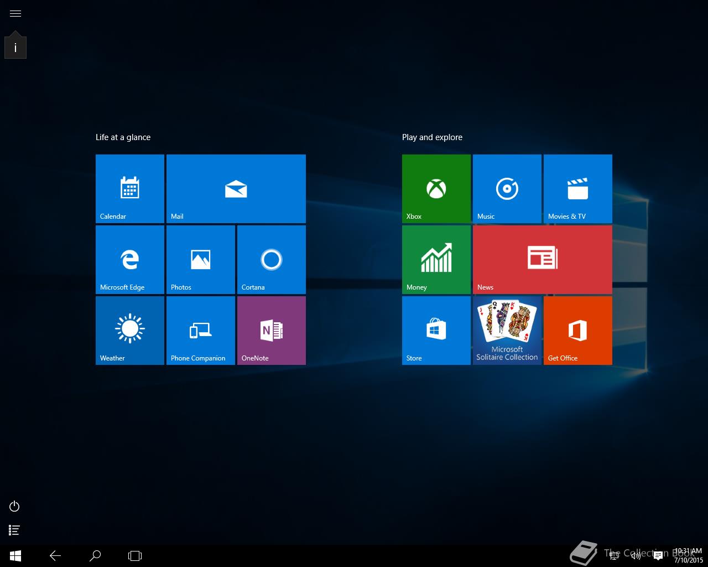Image resolution: width=708 pixels, height=567 pixels.
Task: Click the clock showing 7/10/2015
Action: 689,556
